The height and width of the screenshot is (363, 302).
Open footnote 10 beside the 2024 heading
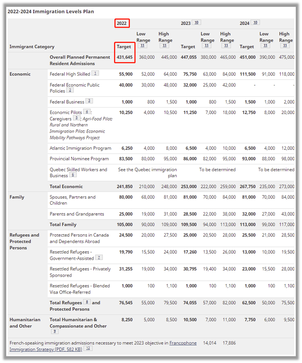click(255, 22)
